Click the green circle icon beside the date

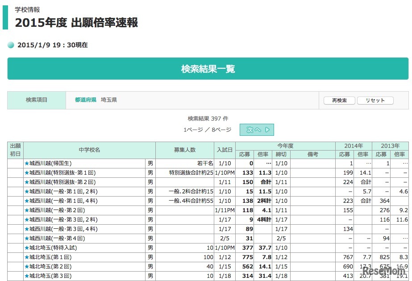pos(10,45)
